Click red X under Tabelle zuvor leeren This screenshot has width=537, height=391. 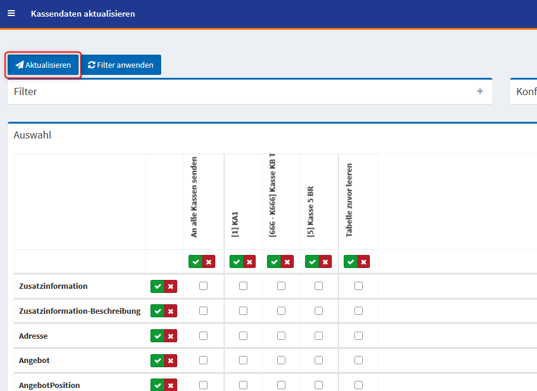point(363,261)
